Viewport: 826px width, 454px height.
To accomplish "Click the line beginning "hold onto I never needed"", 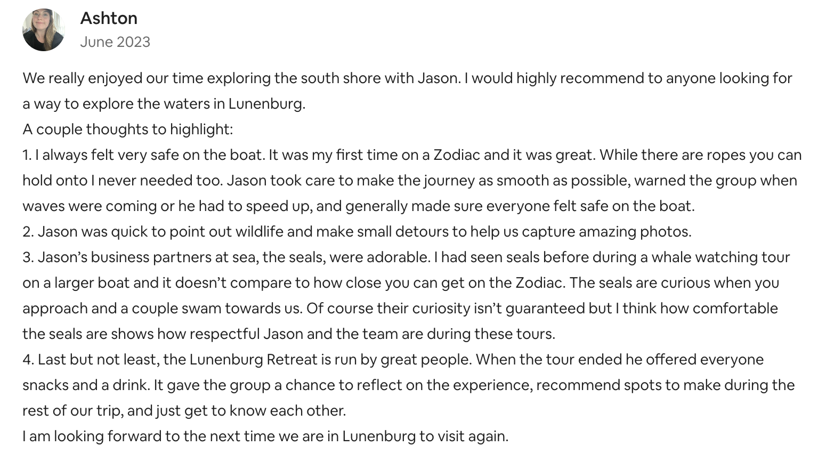I will 410,181.
